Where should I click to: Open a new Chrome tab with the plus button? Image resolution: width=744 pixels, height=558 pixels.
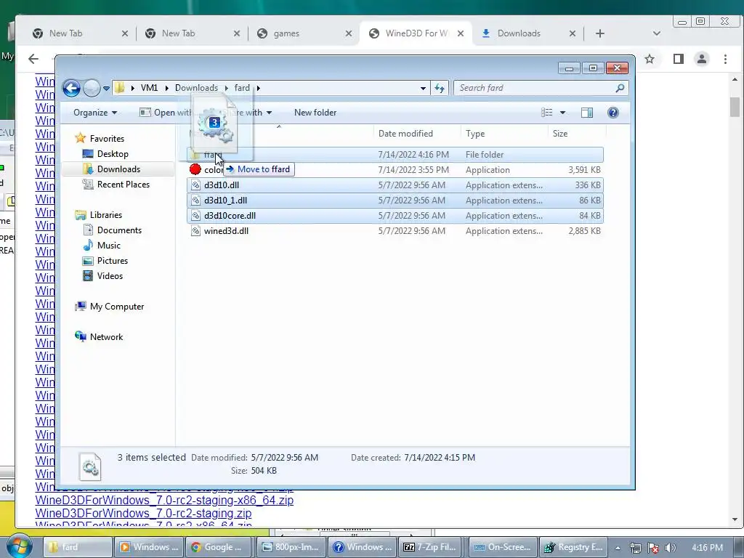tap(599, 33)
